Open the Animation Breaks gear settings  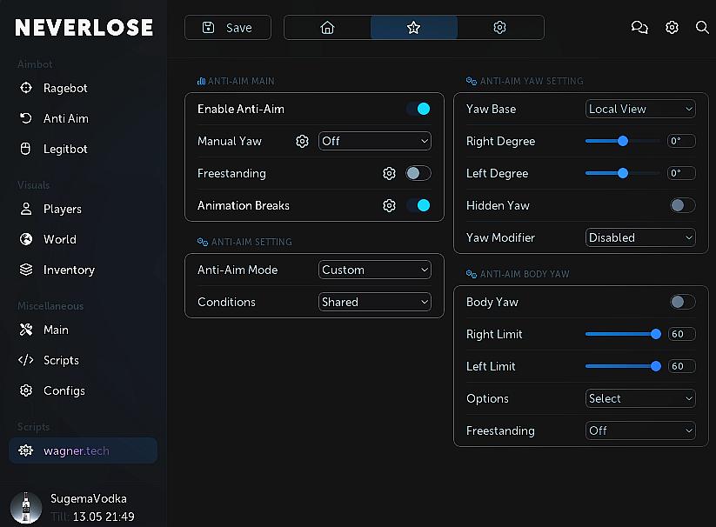point(389,205)
